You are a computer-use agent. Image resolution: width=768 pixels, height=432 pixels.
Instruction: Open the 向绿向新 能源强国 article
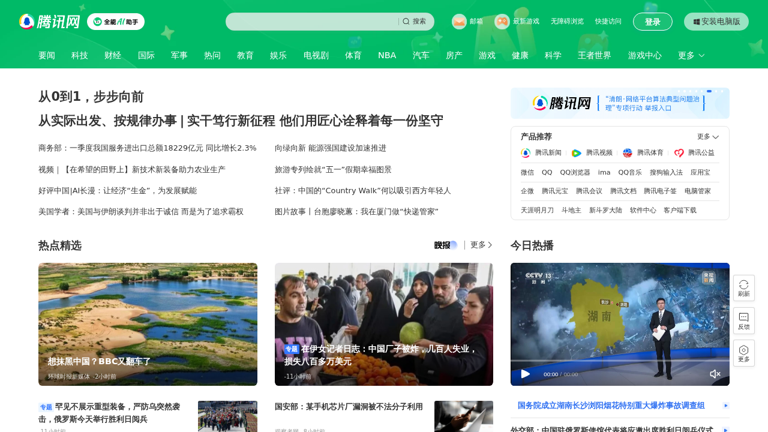[331, 148]
